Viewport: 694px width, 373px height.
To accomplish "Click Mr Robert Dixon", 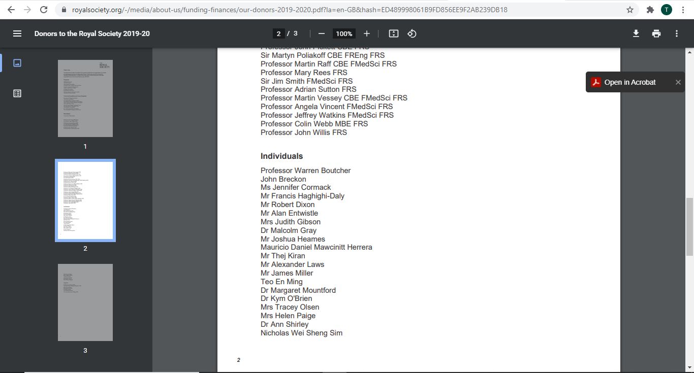I will 288,205.
